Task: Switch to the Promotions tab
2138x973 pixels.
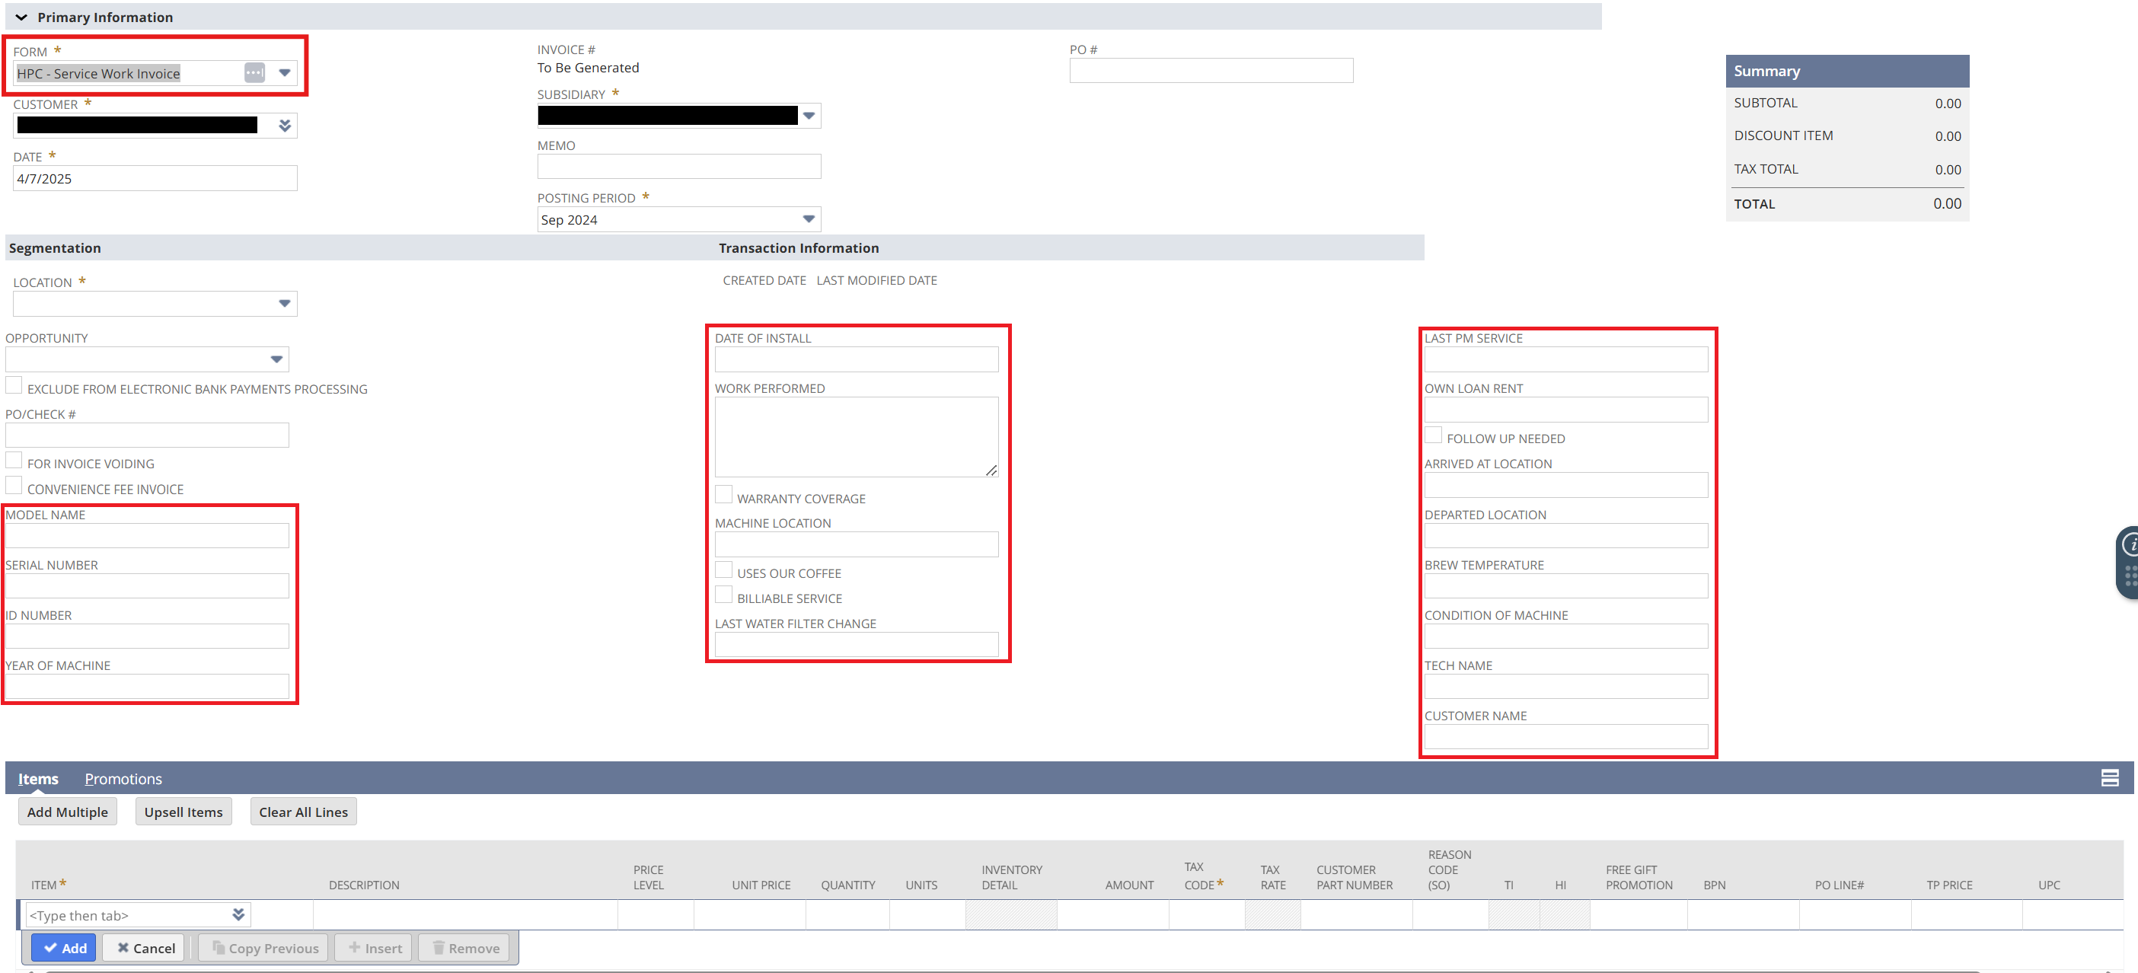Action: point(123,779)
